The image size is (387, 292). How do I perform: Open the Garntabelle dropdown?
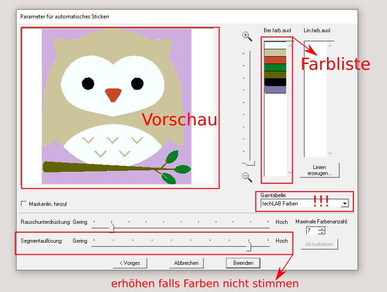(x=345, y=203)
